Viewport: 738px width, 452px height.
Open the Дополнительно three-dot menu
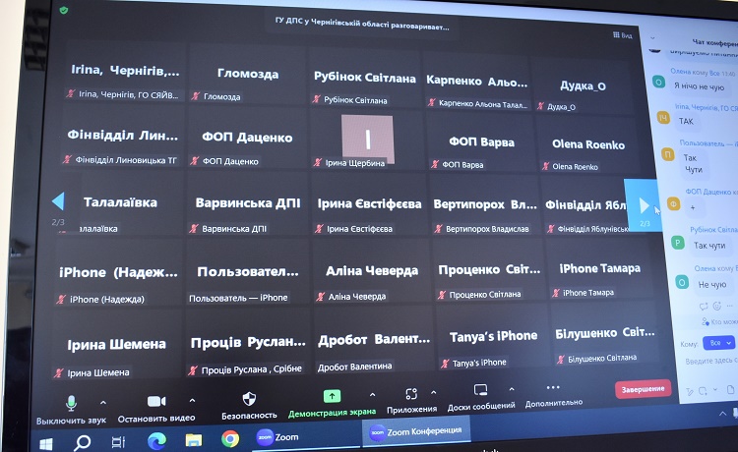click(x=553, y=387)
